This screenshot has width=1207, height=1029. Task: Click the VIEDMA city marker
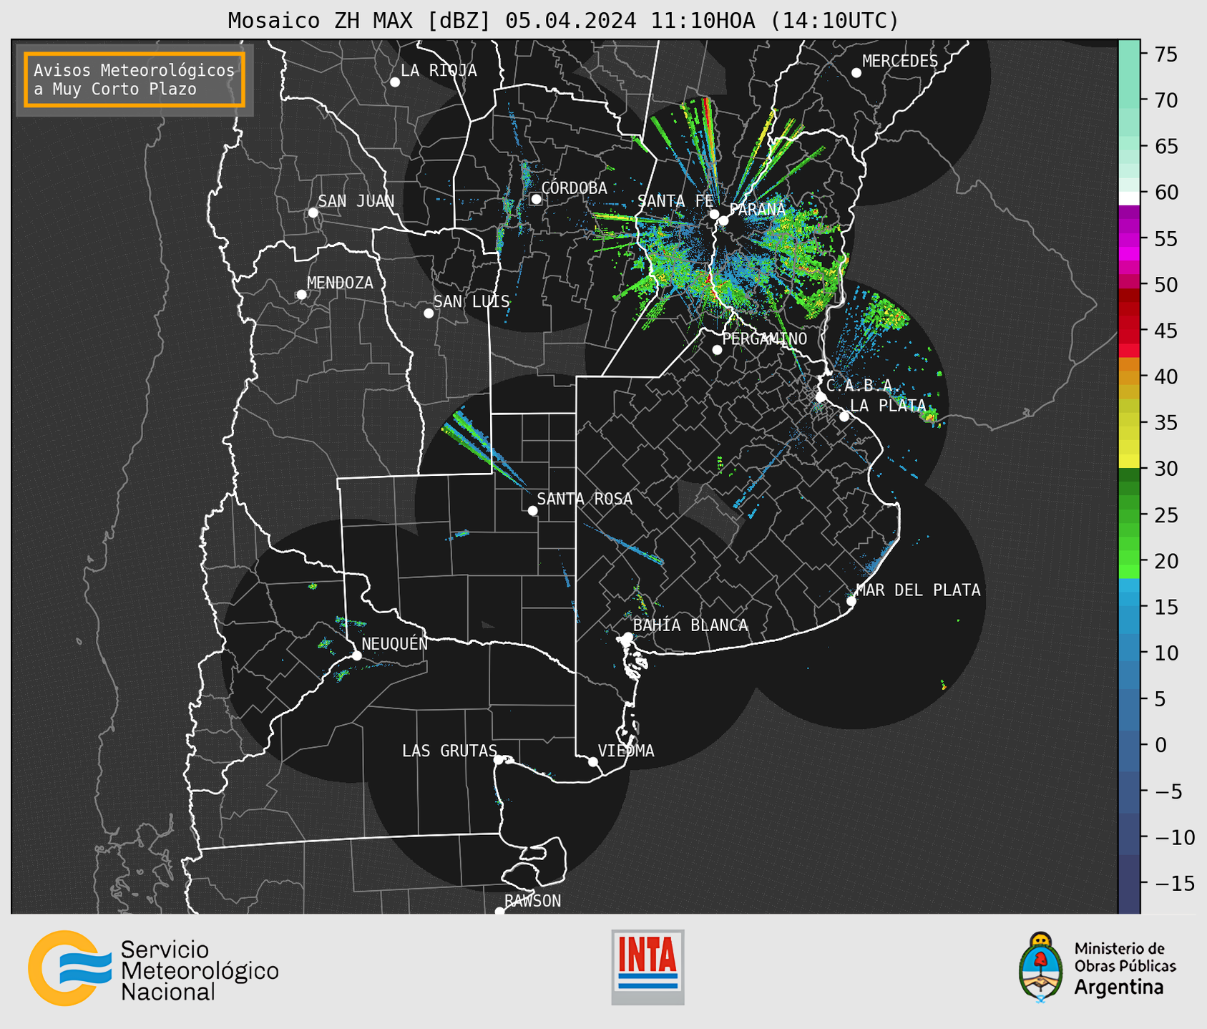(x=593, y=761)
